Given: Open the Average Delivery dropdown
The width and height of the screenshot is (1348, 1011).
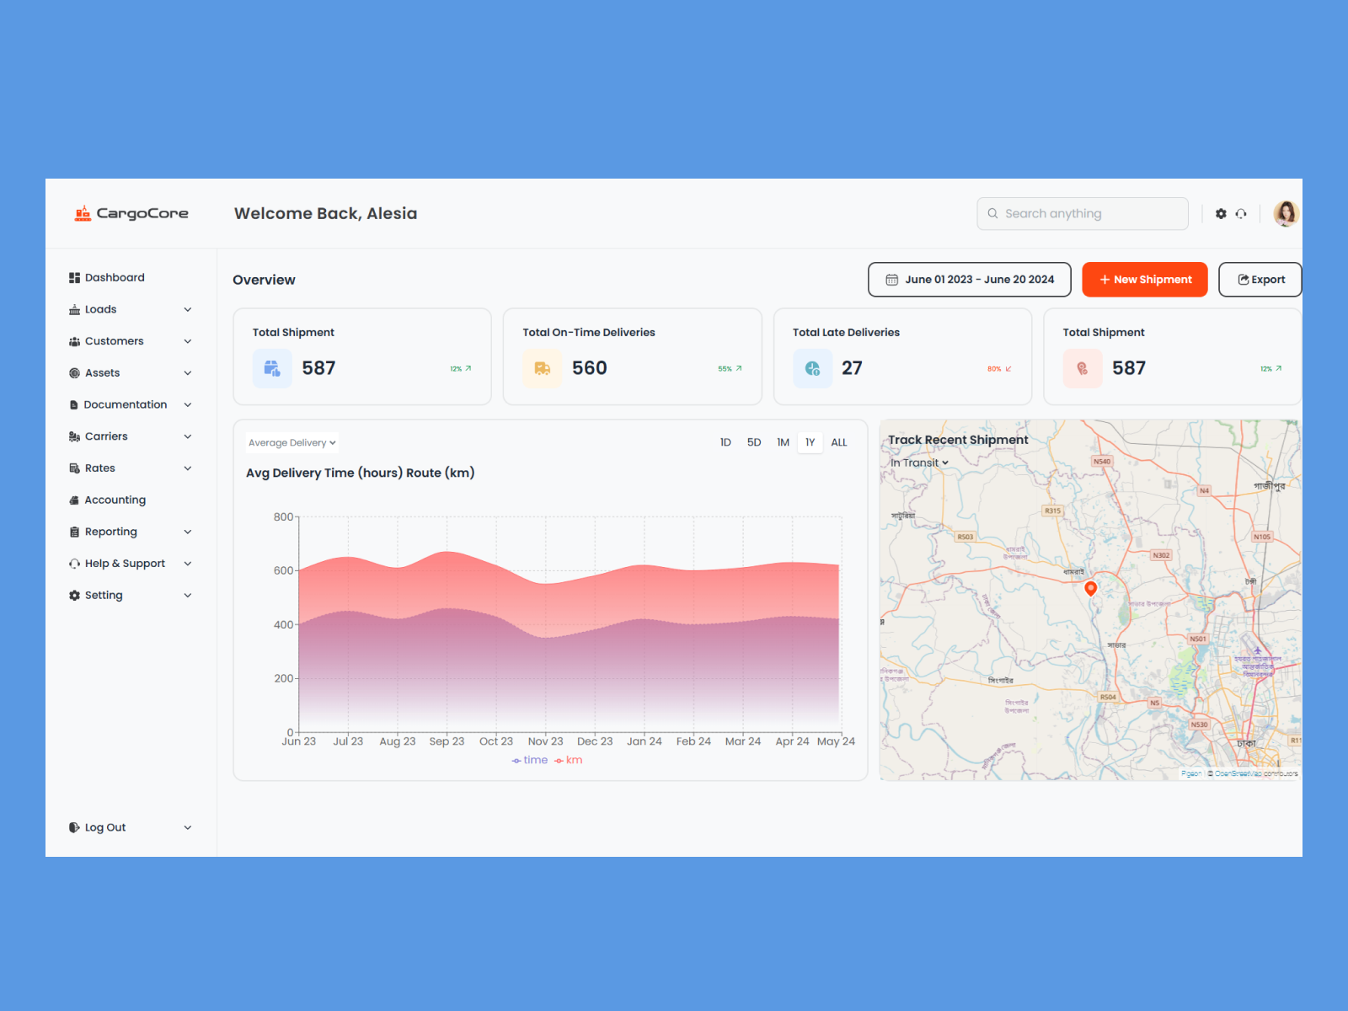Looking at the screenshot, I should 292,442.
